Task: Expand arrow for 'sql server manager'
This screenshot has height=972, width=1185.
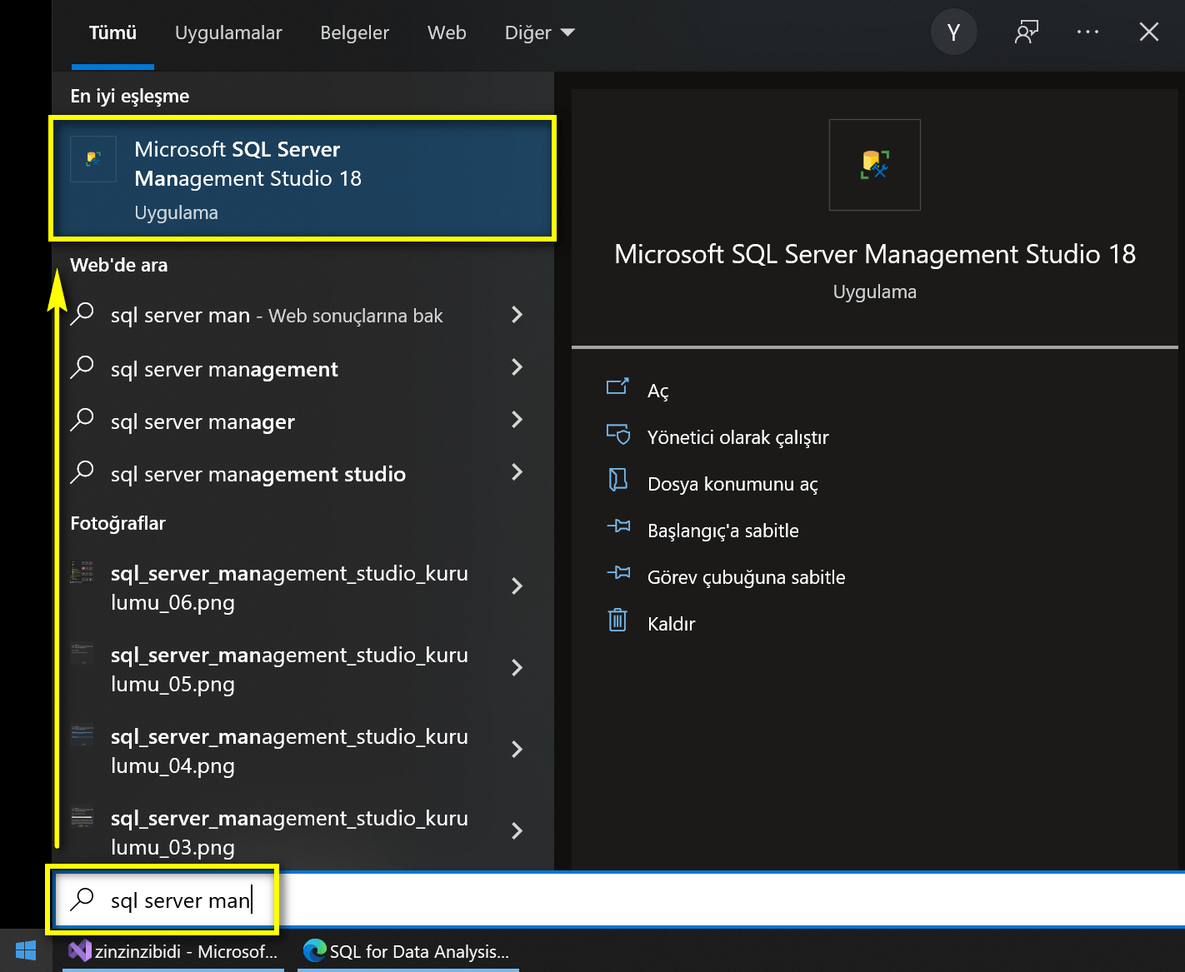Action: click(517, 420)
